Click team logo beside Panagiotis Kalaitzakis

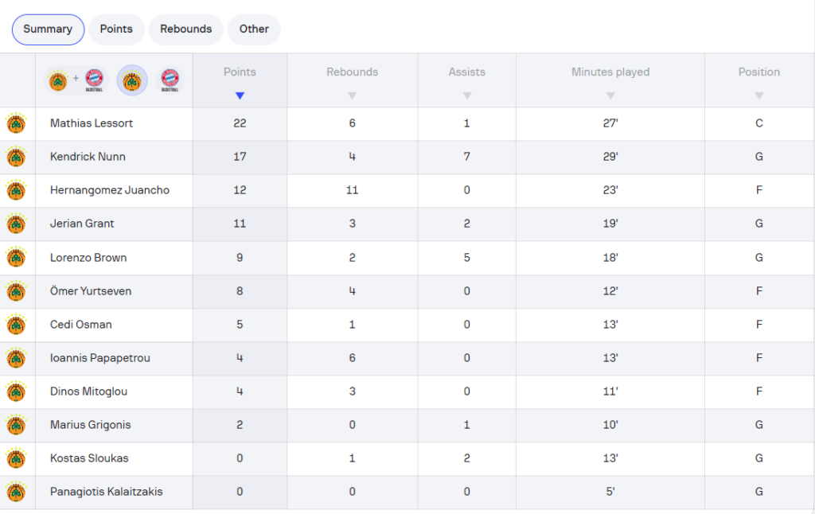16,493
